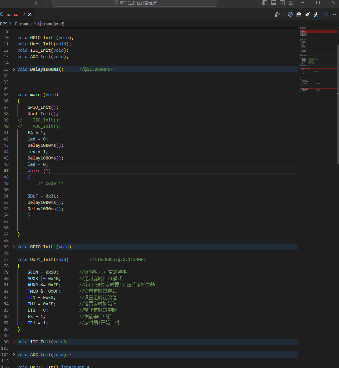
Task: Click the ellipsis after folded IIC_Init(void)
Action: (69, 342)
